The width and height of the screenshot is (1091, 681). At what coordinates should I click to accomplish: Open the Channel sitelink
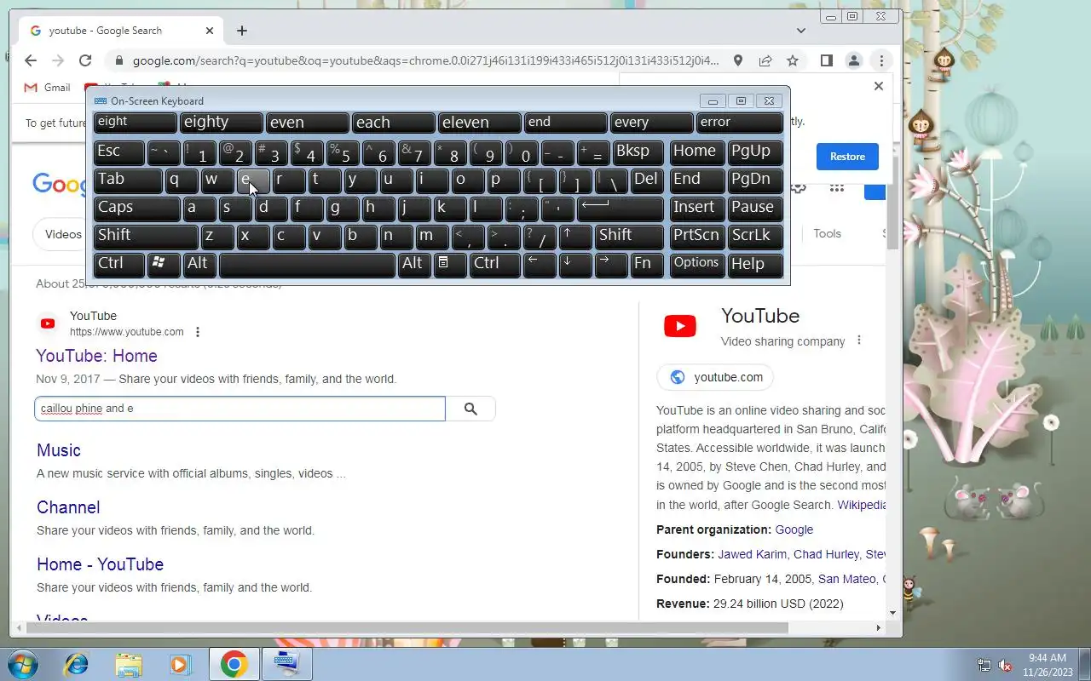pyautogui.click(x=68, y=507)
